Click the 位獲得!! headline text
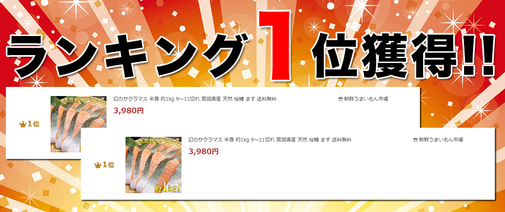Viewport: 505px width, 212px height. pyautogui.click(x=403, y=55)
